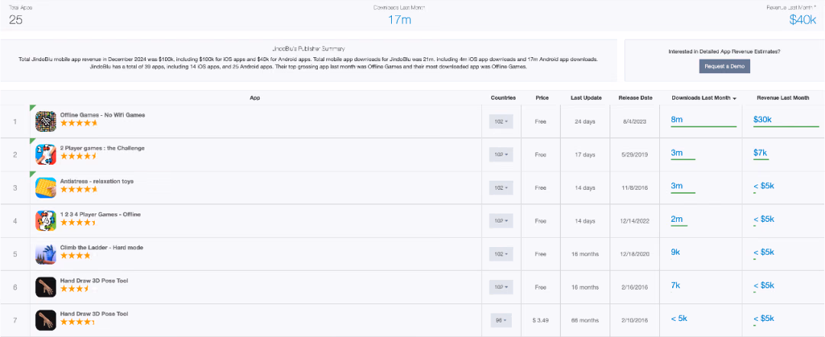Open the $3.49 Hand Draw 3D Pose icon
This screenshot has width=825, height=337.
46,320
